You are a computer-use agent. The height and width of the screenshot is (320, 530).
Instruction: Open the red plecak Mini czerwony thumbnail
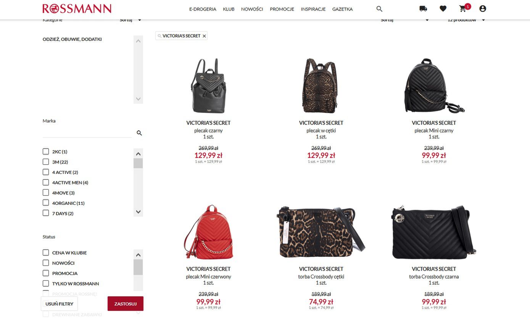[208, 232]
